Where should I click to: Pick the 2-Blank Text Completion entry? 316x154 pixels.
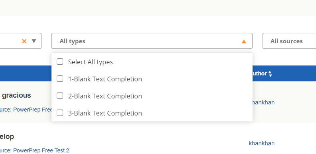point(105,96)
